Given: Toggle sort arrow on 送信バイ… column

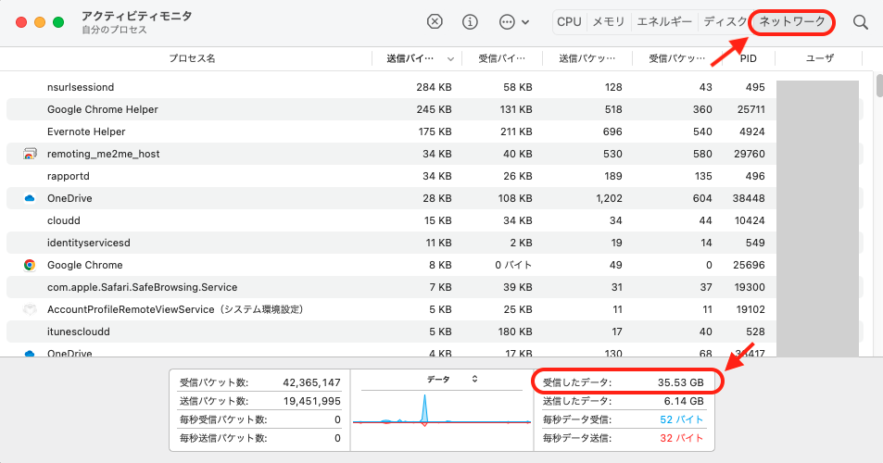Looking at the screenshot, I should pos(450,59).
